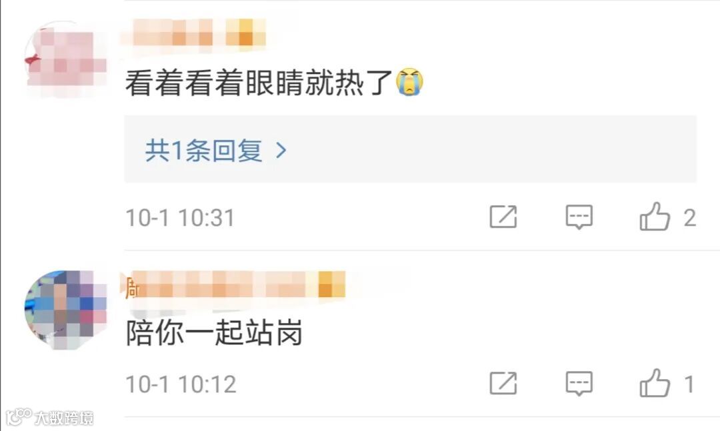Click the crying emoji in first comment
Viewport: 720px width, 431px height.
click(x=409, y=82)
